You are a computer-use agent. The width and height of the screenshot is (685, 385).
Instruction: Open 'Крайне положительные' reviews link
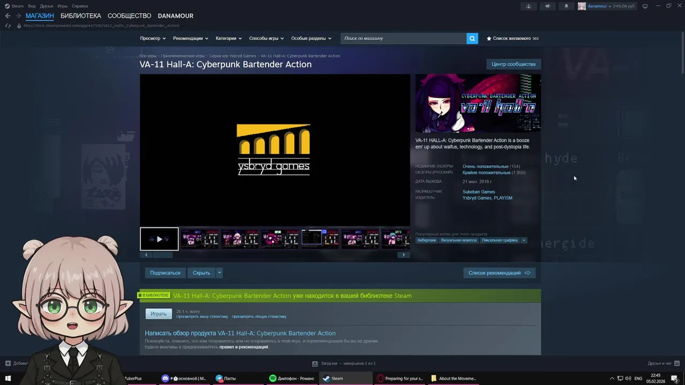click(x=486, y=173)
